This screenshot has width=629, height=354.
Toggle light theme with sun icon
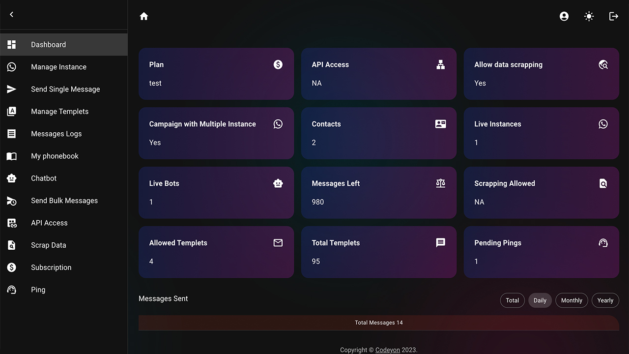(x=589, y=16)
